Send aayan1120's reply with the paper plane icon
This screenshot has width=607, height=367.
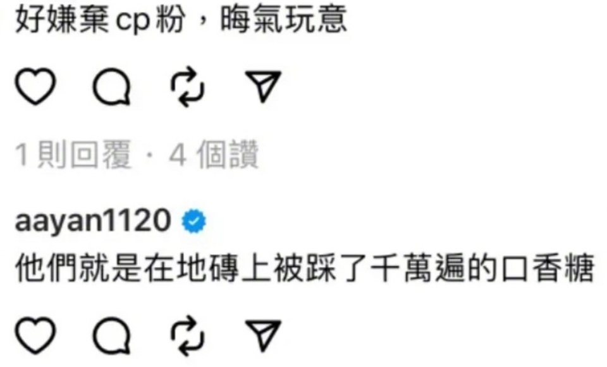tap(264, 335)
